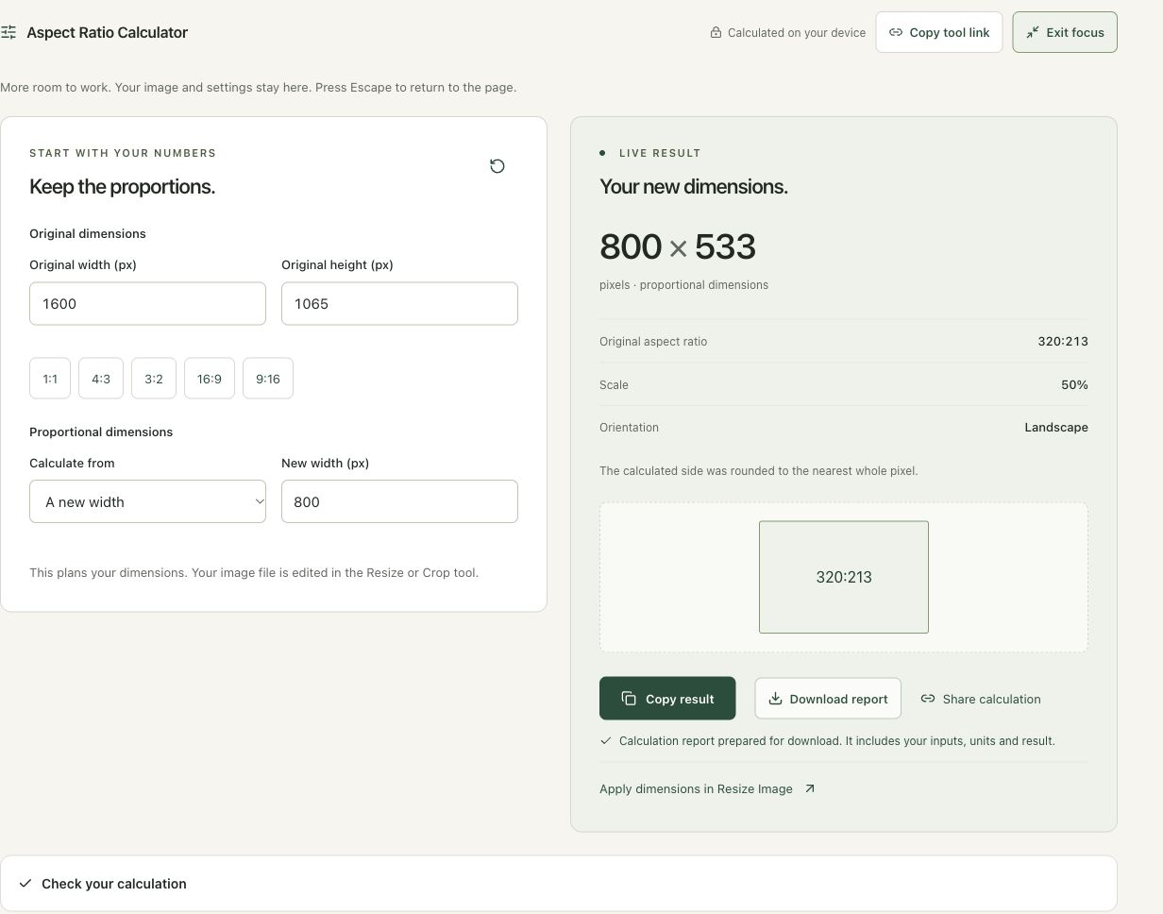Open the Calculate from dropdown
Viewport: 1163px width, 914px height.
point(147,501)
